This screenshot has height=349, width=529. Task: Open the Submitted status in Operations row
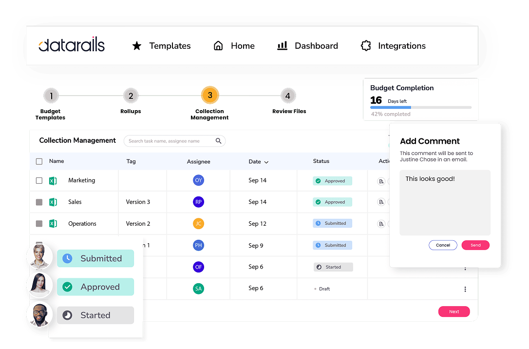pos(332,223)
